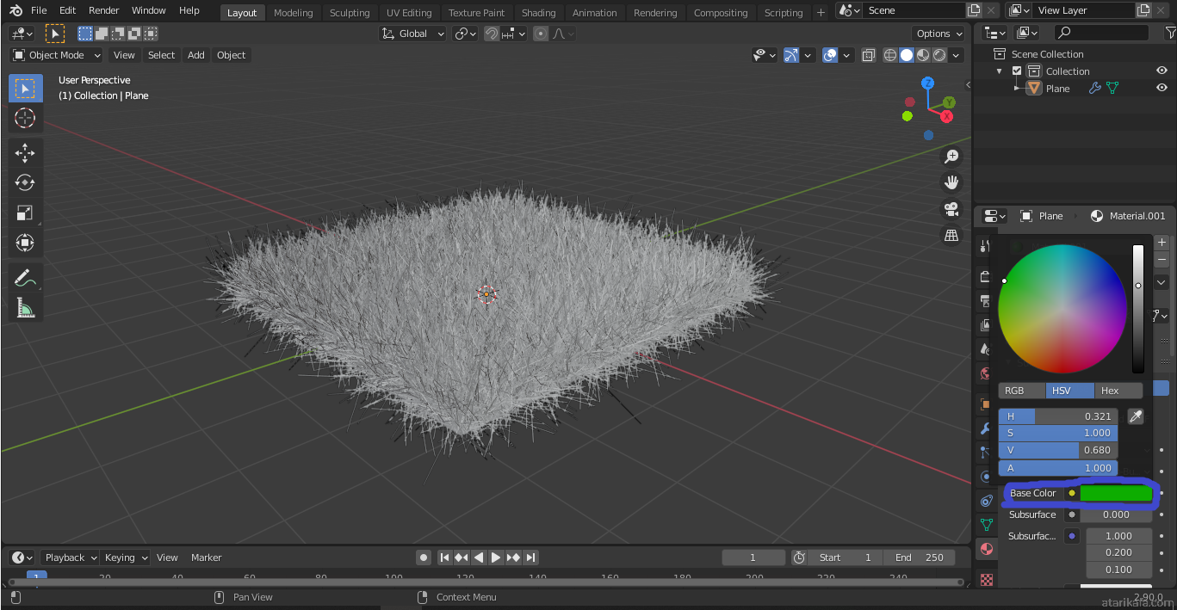Open the Material properties tab
The height and width of the screenshot is (610, 1177).
(986, 549)
